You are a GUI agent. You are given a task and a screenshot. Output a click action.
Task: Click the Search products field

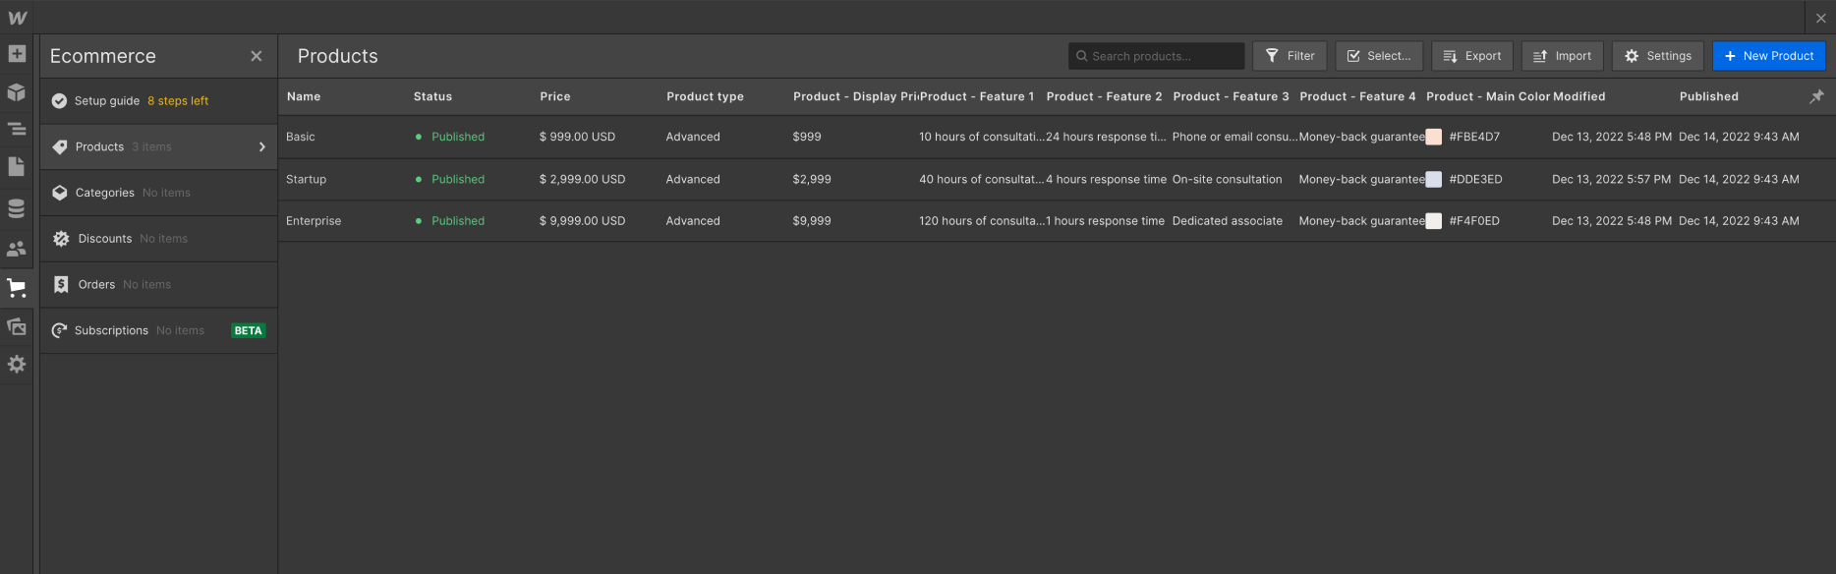point(1157,56)
